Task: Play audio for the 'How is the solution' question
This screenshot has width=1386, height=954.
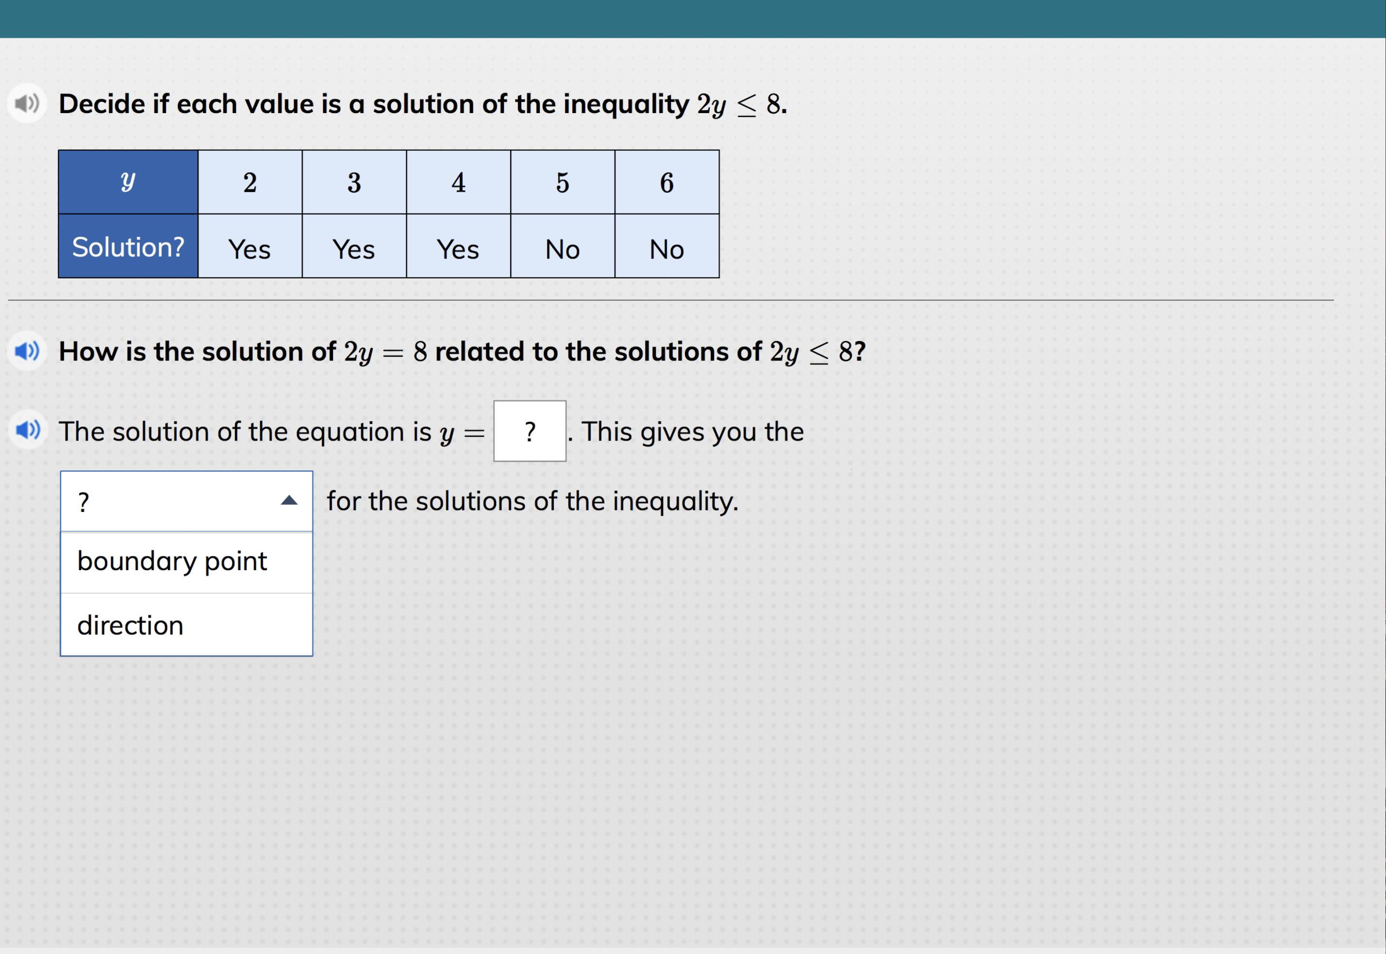Action: click(x=27, y=351)
